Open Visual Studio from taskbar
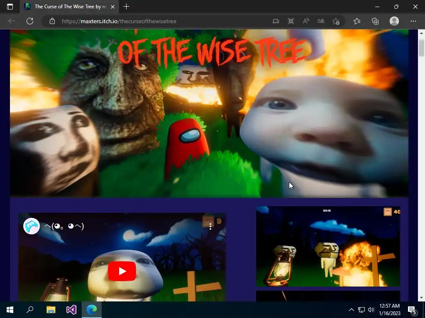The height and width of the screenshot is (318, 425). pos(71,310)
